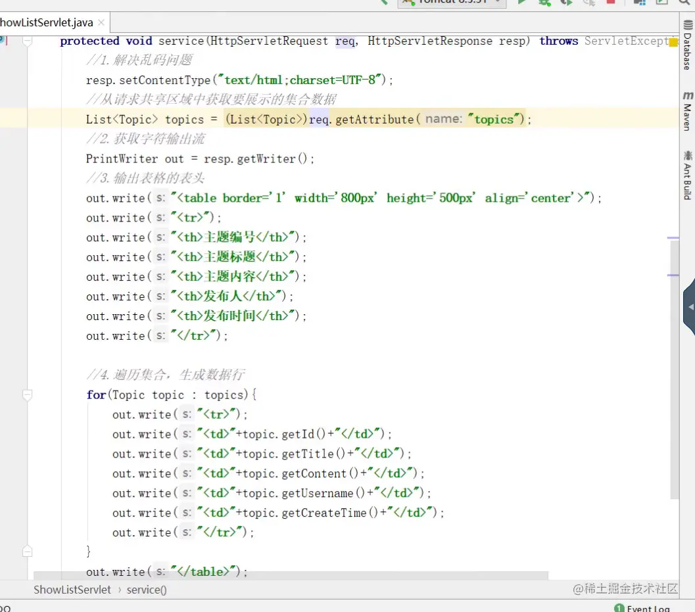
Task: Click the Maven 'm' icon
Action: 688,96
